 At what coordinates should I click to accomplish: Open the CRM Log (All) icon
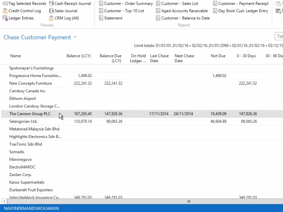(x=52, y=18)
